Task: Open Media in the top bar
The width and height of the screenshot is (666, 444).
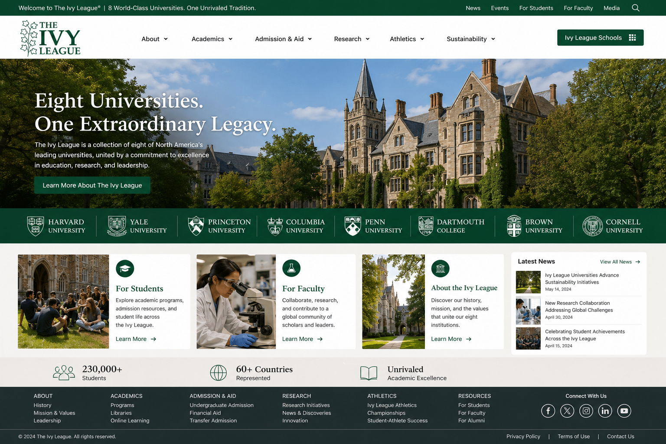Action: [x=612, y=8]
